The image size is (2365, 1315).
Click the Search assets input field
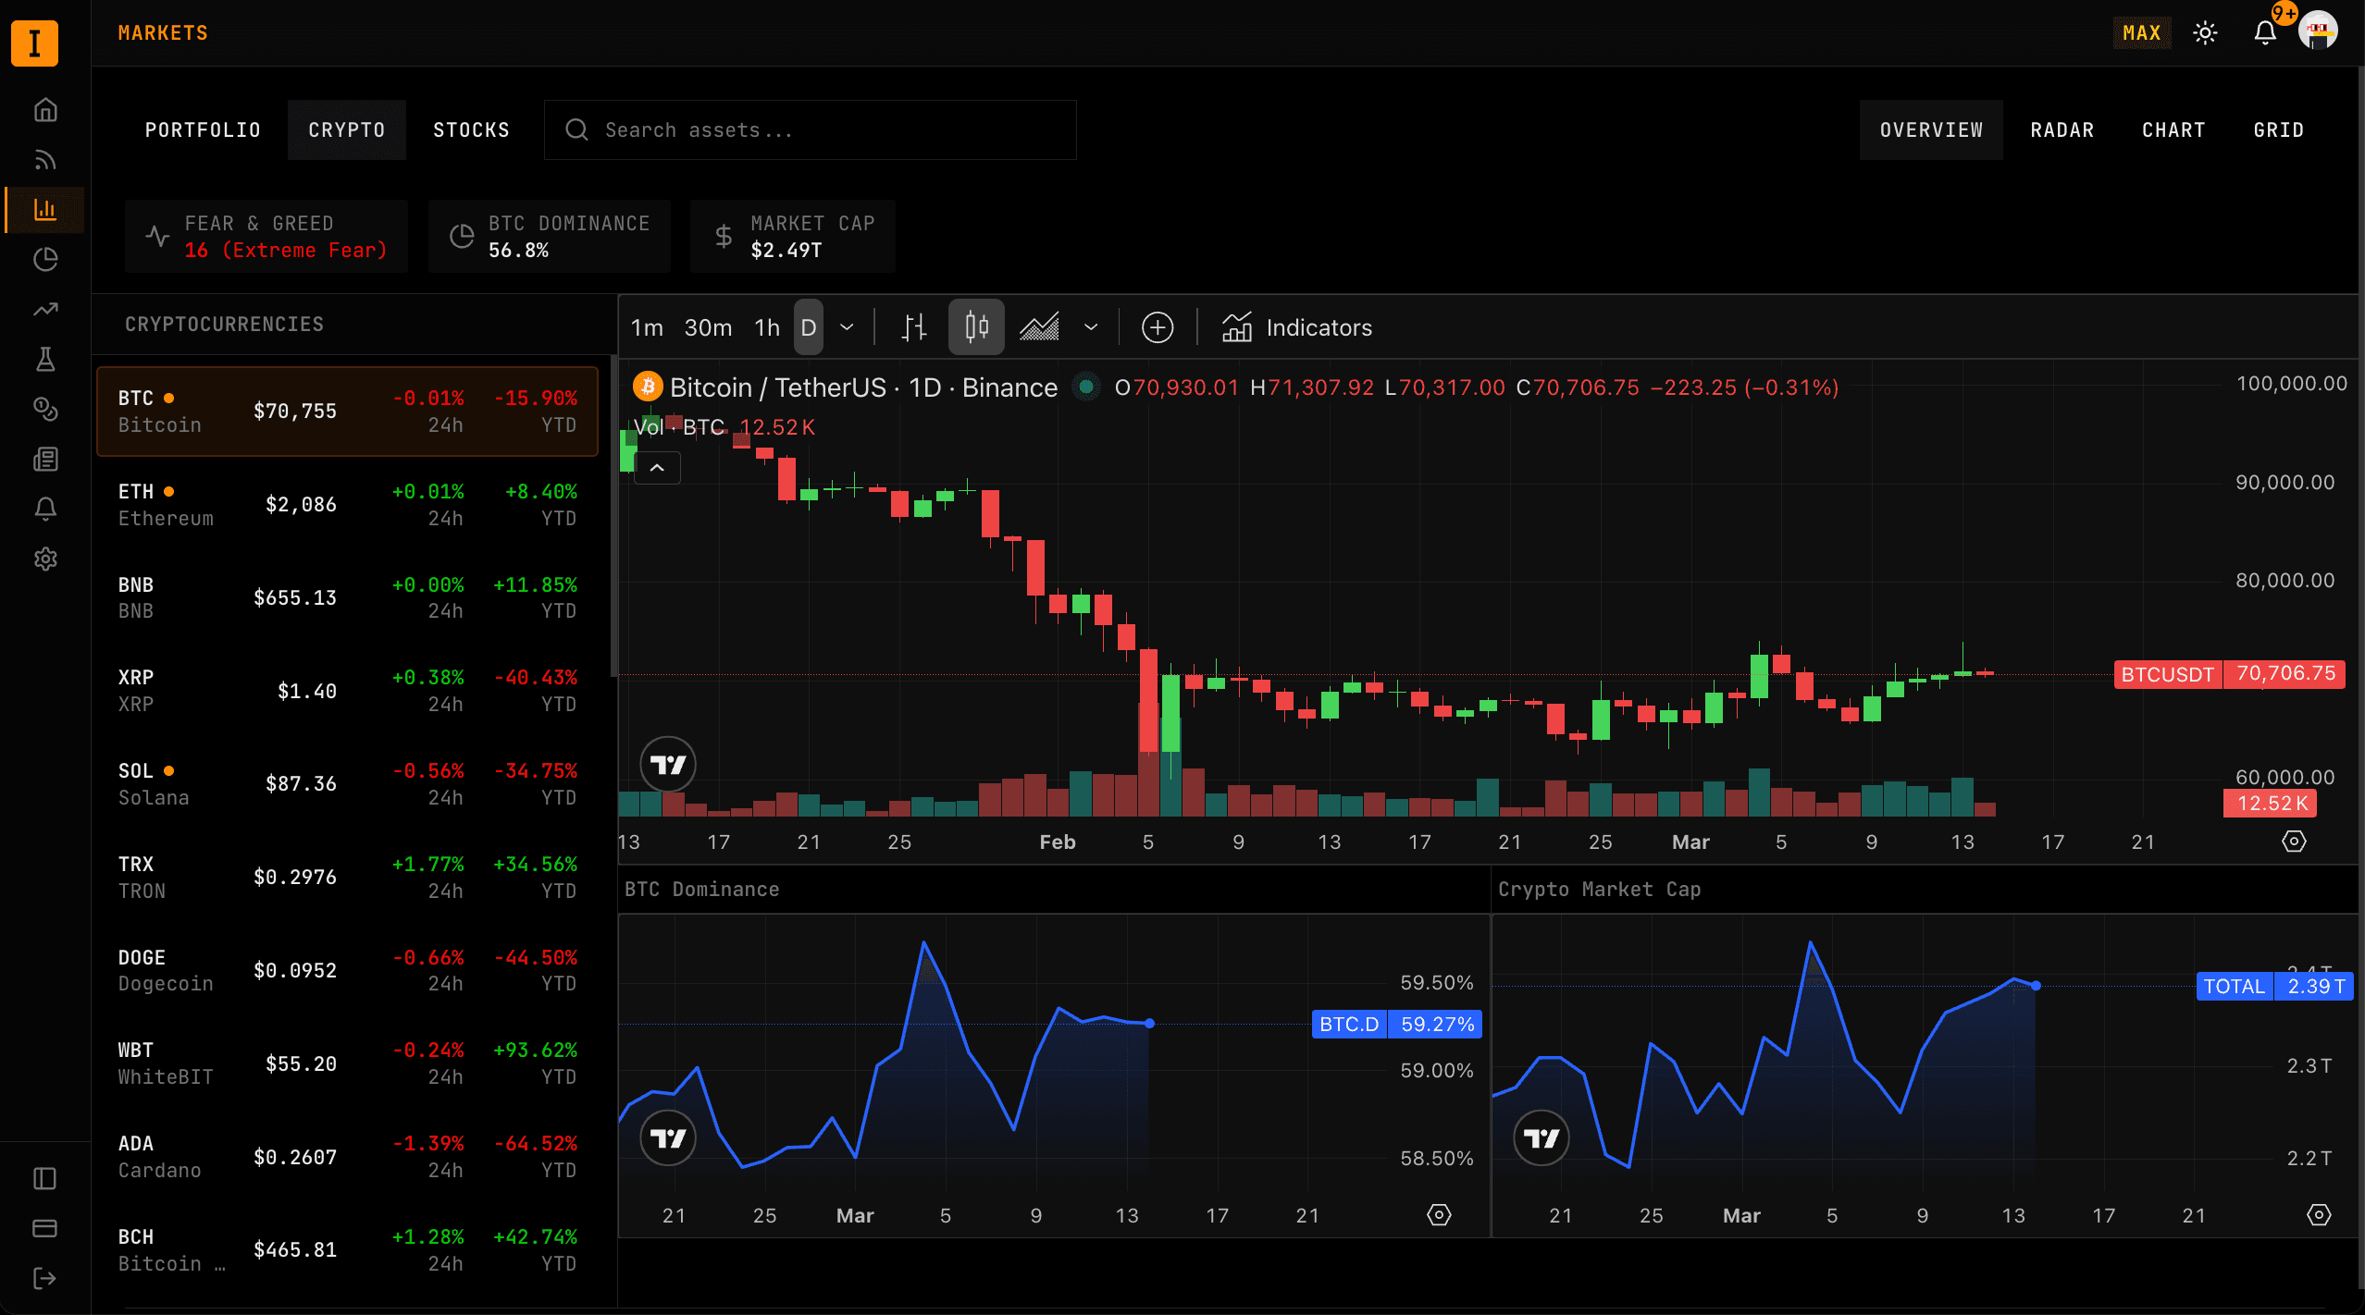[x=810, y=129]
